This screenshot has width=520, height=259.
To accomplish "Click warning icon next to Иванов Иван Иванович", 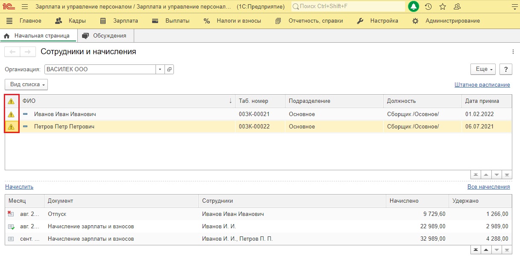I will click(11, 114).
